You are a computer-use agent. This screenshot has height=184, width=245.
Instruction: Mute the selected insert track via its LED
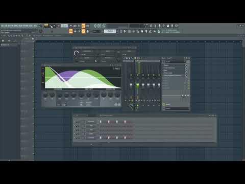pyautogui.click(x=138, y=75)
